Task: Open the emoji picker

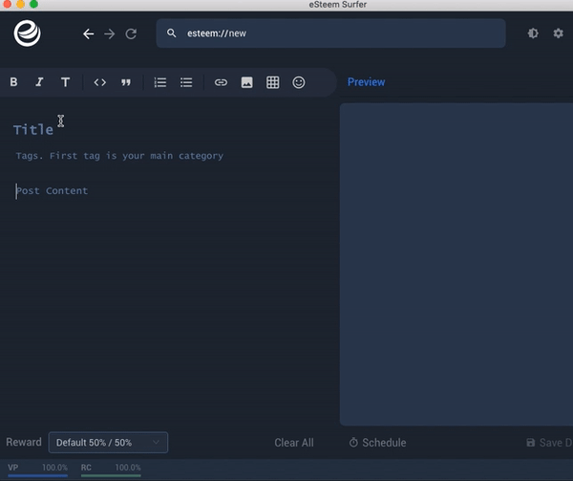Action: pos(299,82)
